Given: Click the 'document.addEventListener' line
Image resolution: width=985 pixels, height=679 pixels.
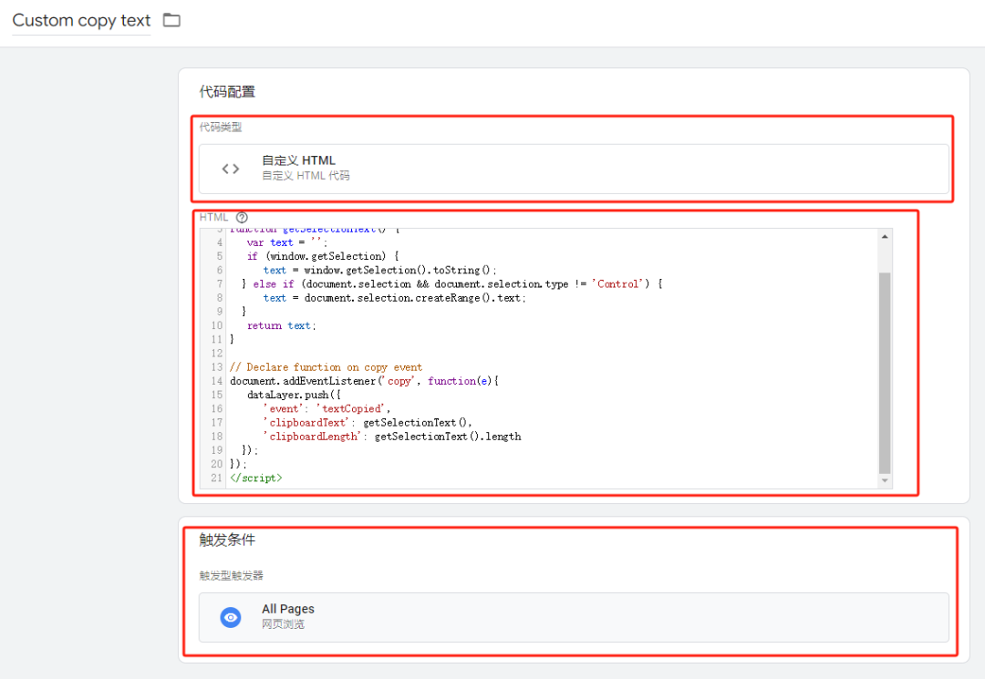Looking at the screenshot, I should click(364, 381).
